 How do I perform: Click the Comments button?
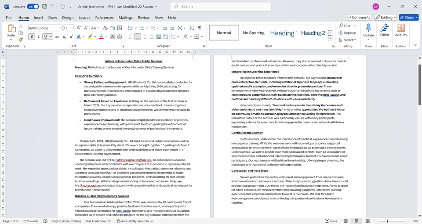coord(359,17)
